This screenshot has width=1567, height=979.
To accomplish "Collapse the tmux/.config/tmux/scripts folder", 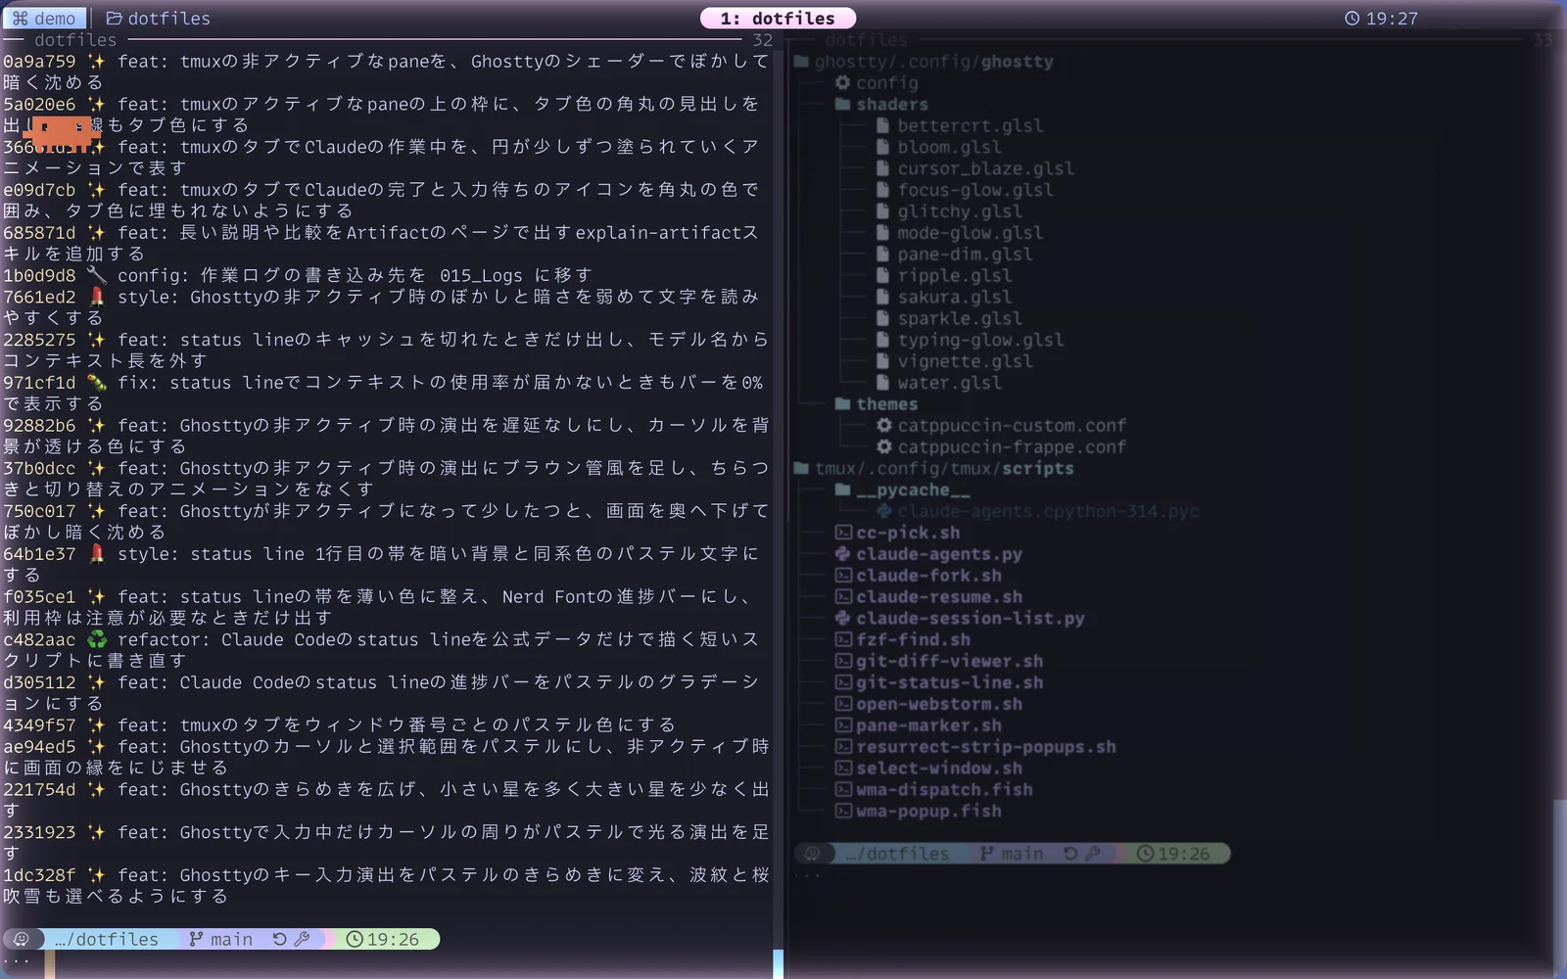I will pyautogui.click(x=934, y=469).
